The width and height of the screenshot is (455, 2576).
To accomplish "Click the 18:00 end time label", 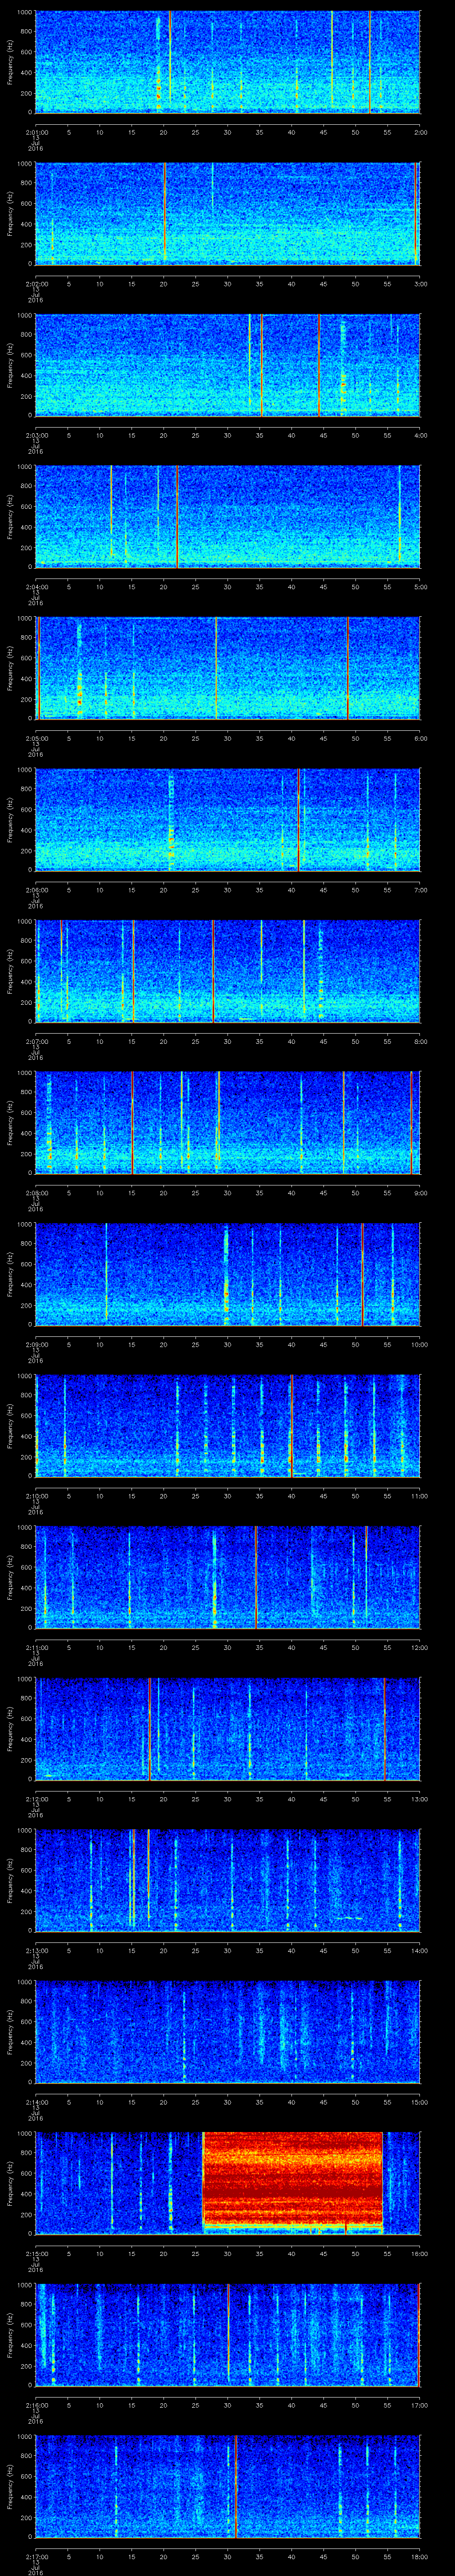I will [x=419, y=2556].
